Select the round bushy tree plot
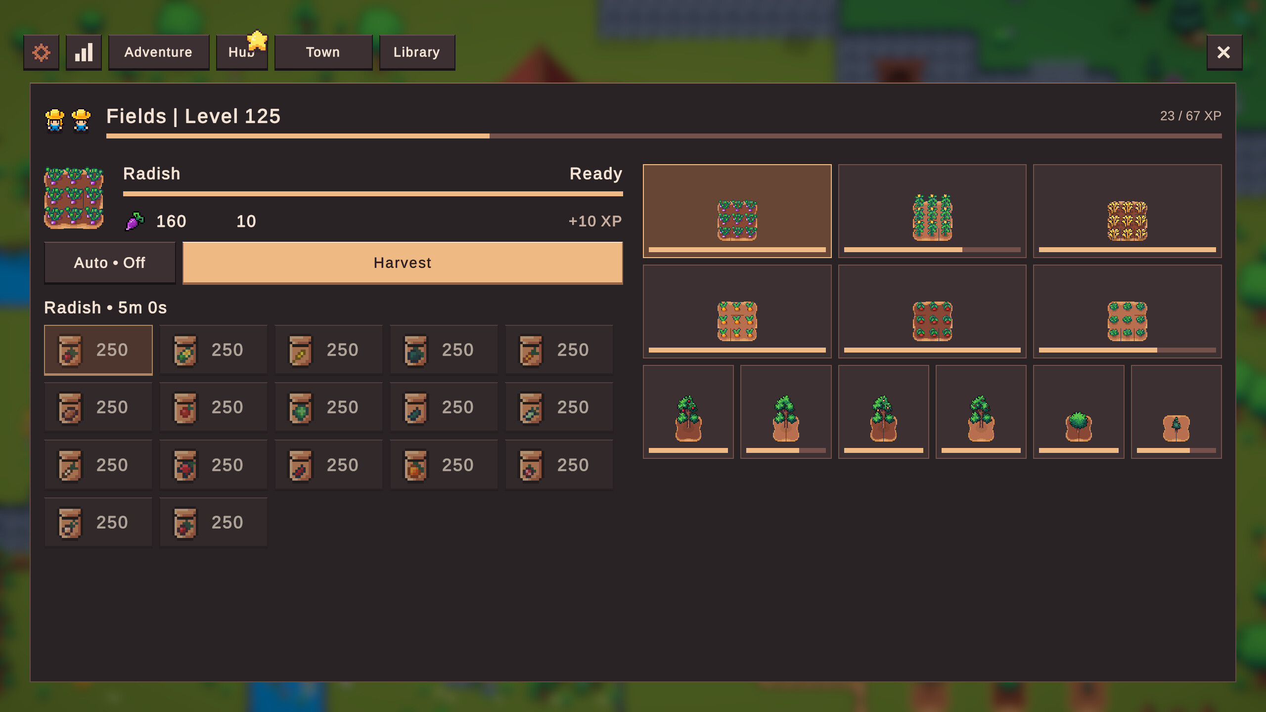 pyautogui.click(x=1079, y=412)
